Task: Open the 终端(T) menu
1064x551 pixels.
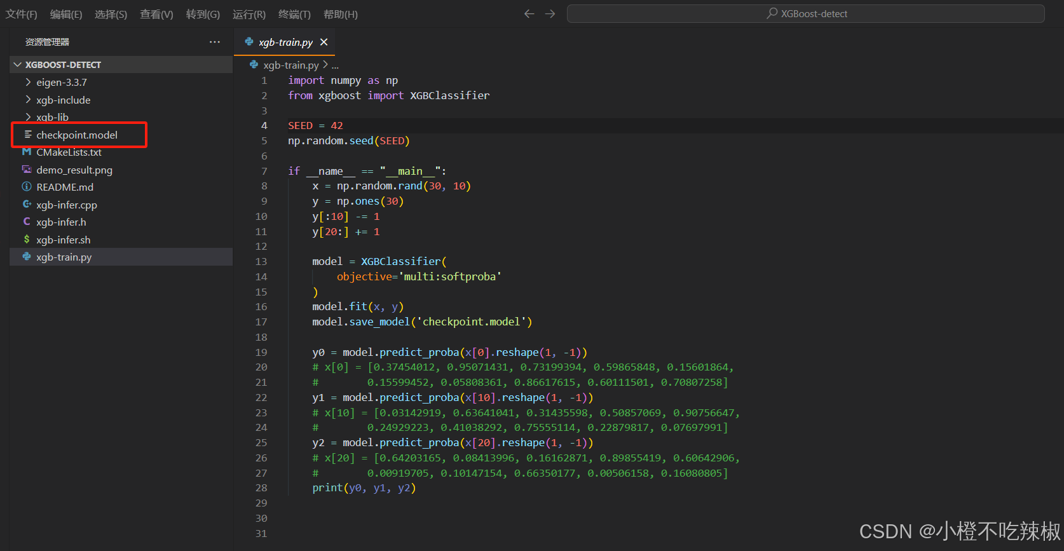Action: pos(294,14)
